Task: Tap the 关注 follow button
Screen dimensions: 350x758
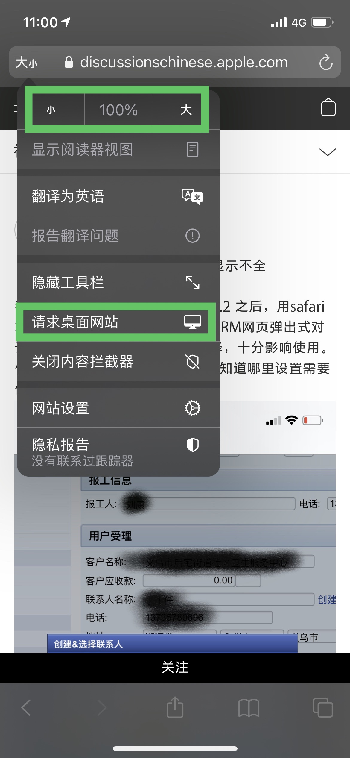Action: pos(175,668)
